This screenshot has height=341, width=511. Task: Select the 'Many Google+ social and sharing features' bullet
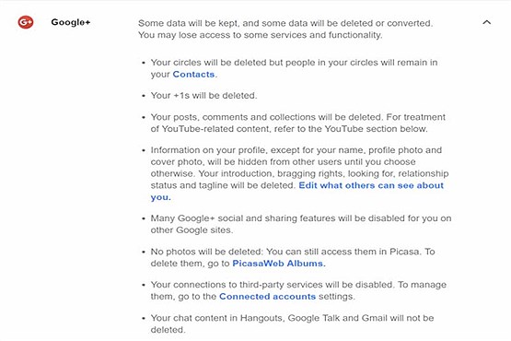point(301,224)
